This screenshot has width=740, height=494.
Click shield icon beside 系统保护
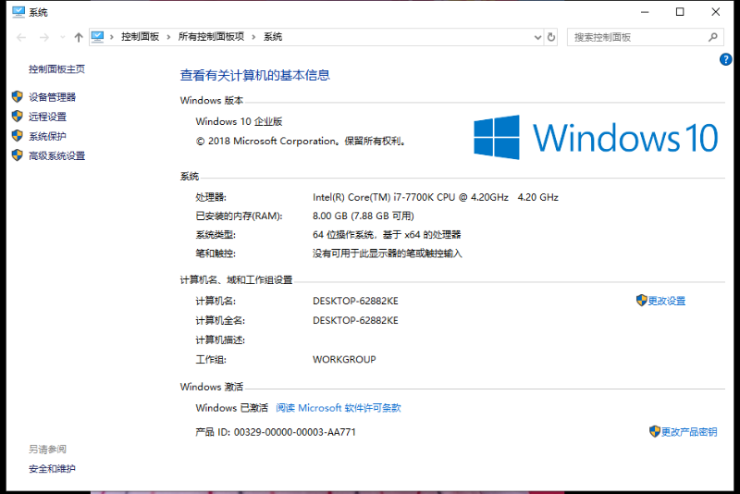(x=18, y=136)
